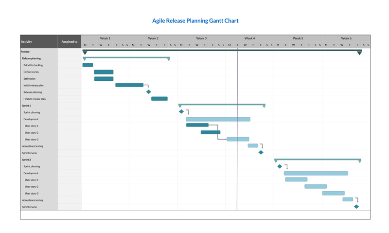Click Sprint 1 sprint planning milestone diamond
This screenshot has width=389, height=233.
pos(181,112)
